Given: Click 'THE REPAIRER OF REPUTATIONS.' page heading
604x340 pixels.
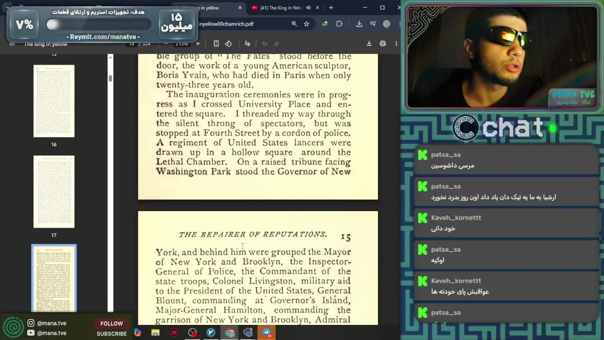Looking at the screenshot, I should 253,234.
